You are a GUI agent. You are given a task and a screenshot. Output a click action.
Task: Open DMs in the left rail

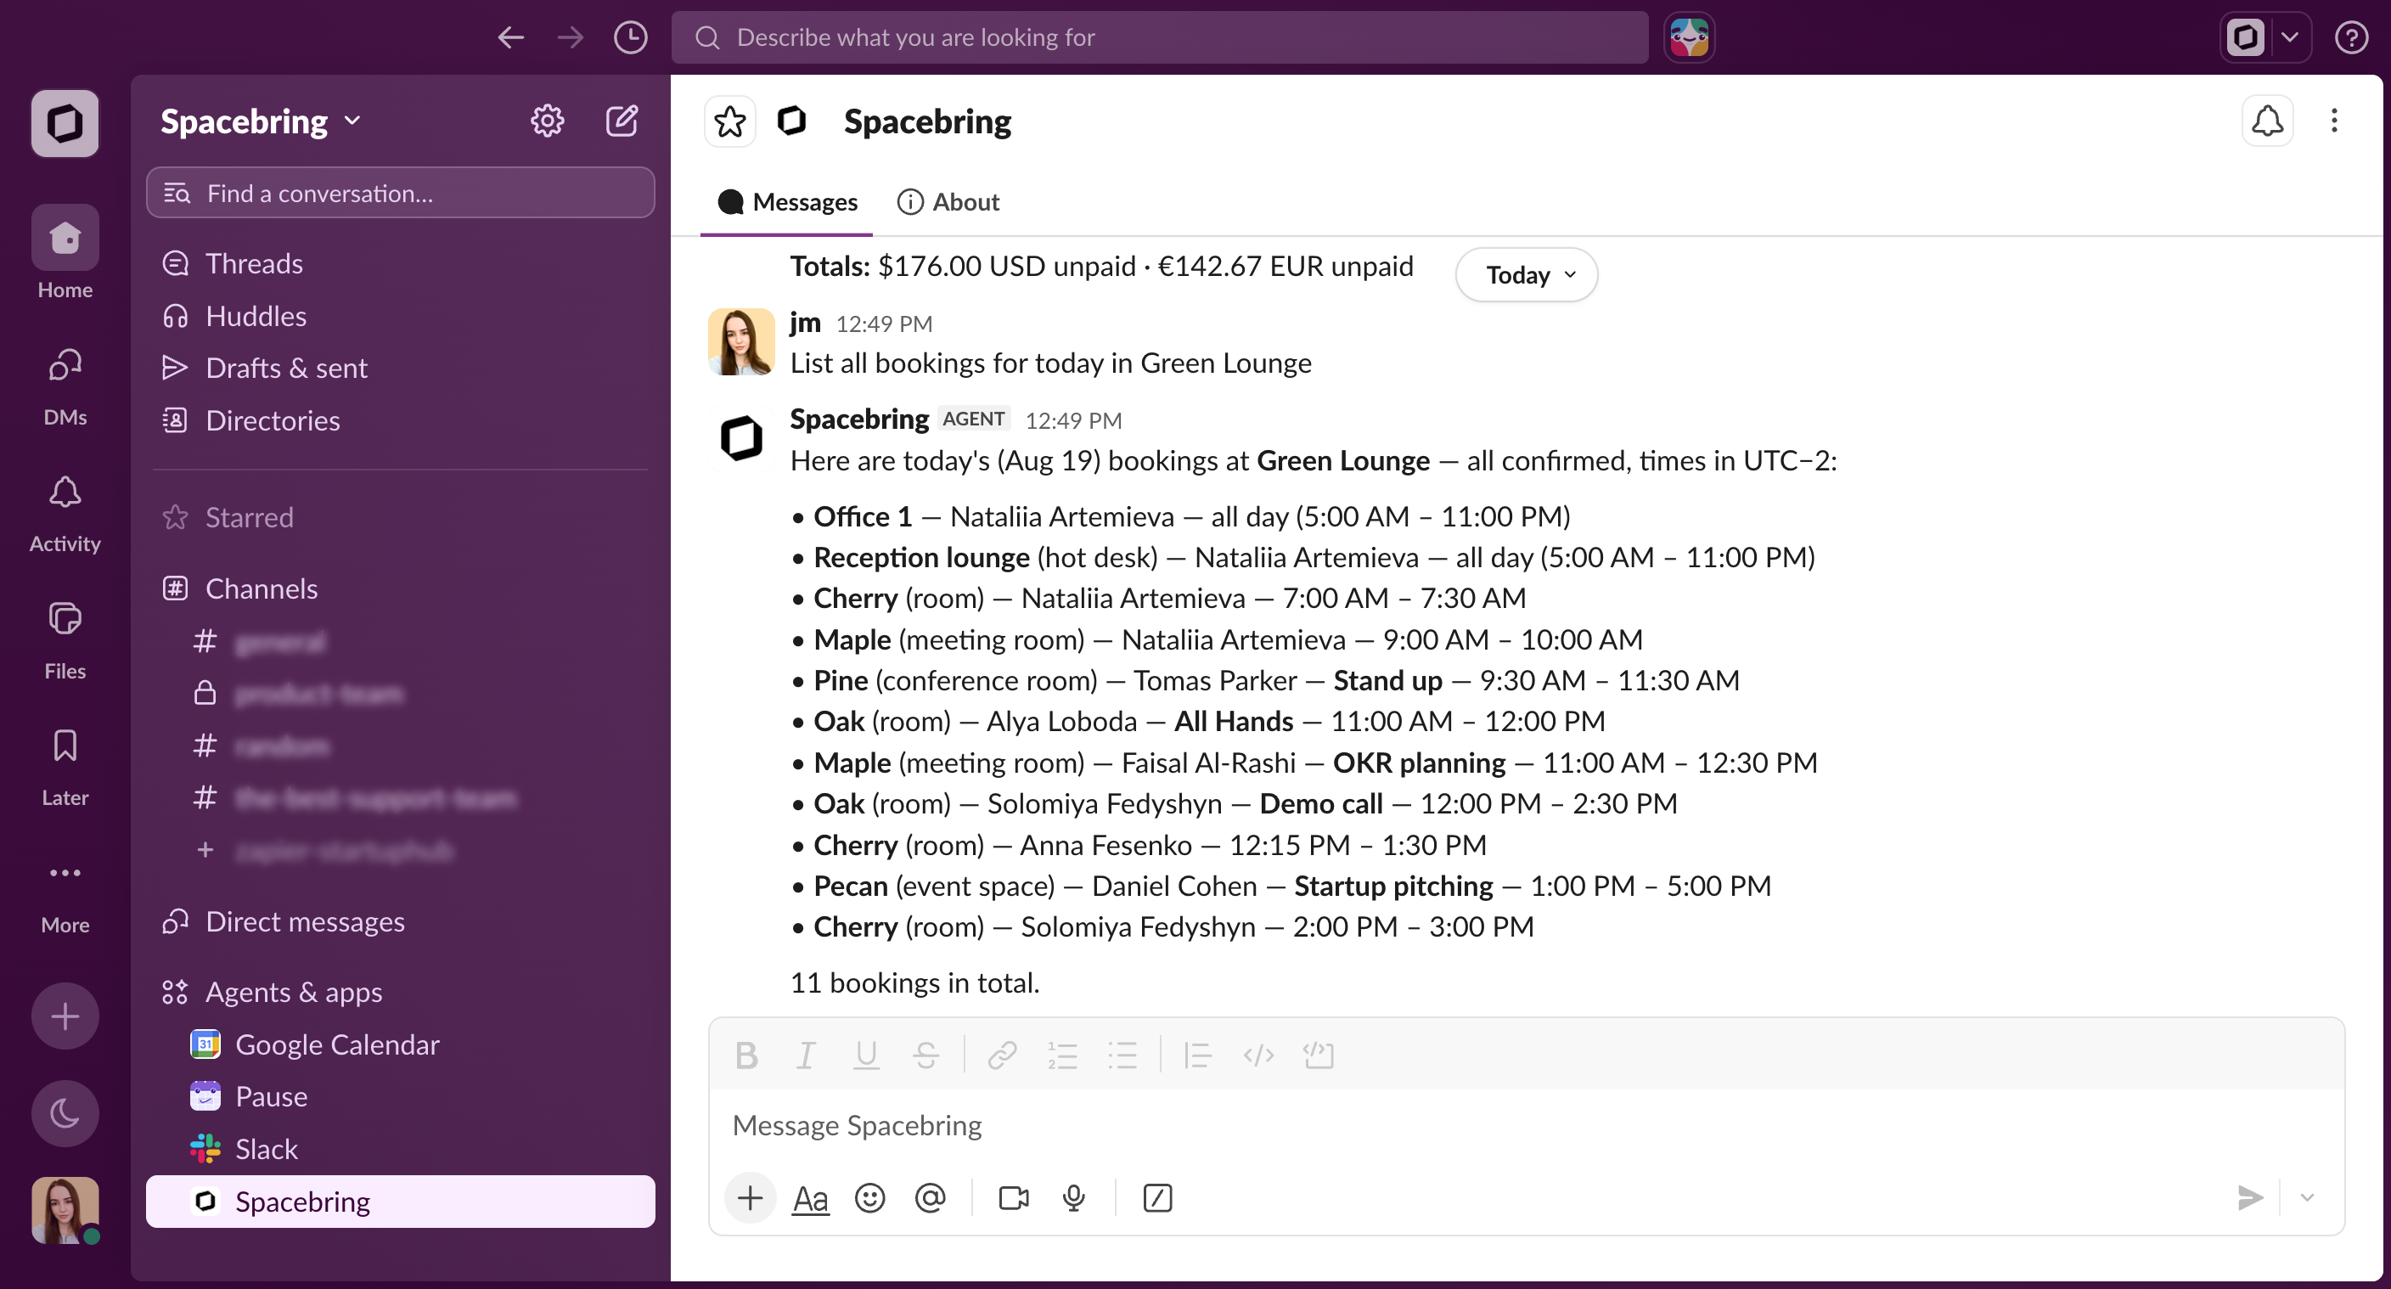[x=65, y=386]
